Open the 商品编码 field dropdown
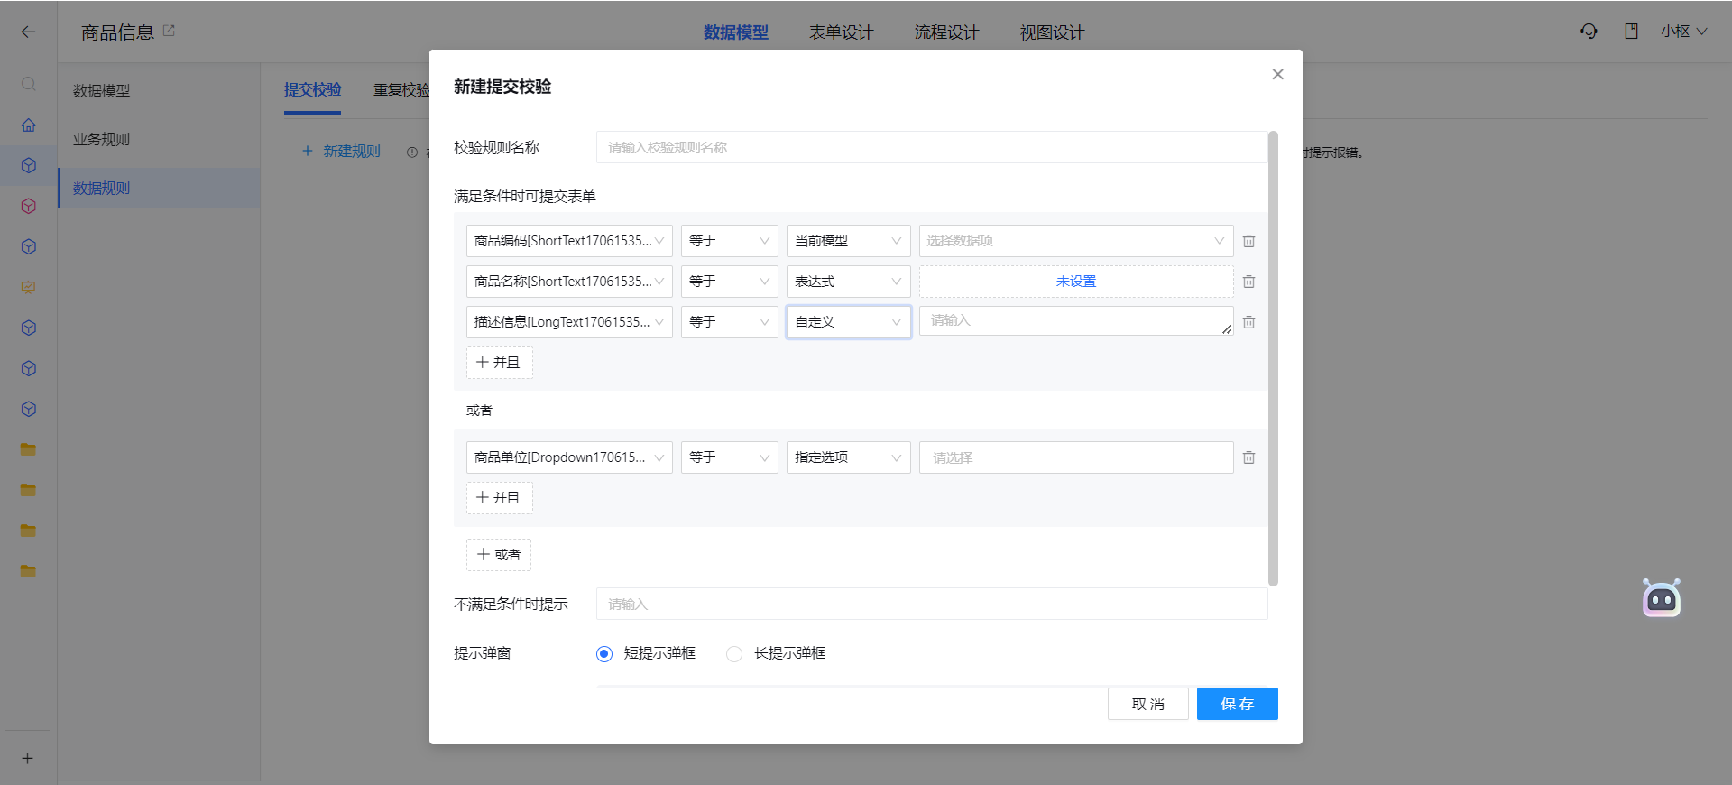 point(569,241)
